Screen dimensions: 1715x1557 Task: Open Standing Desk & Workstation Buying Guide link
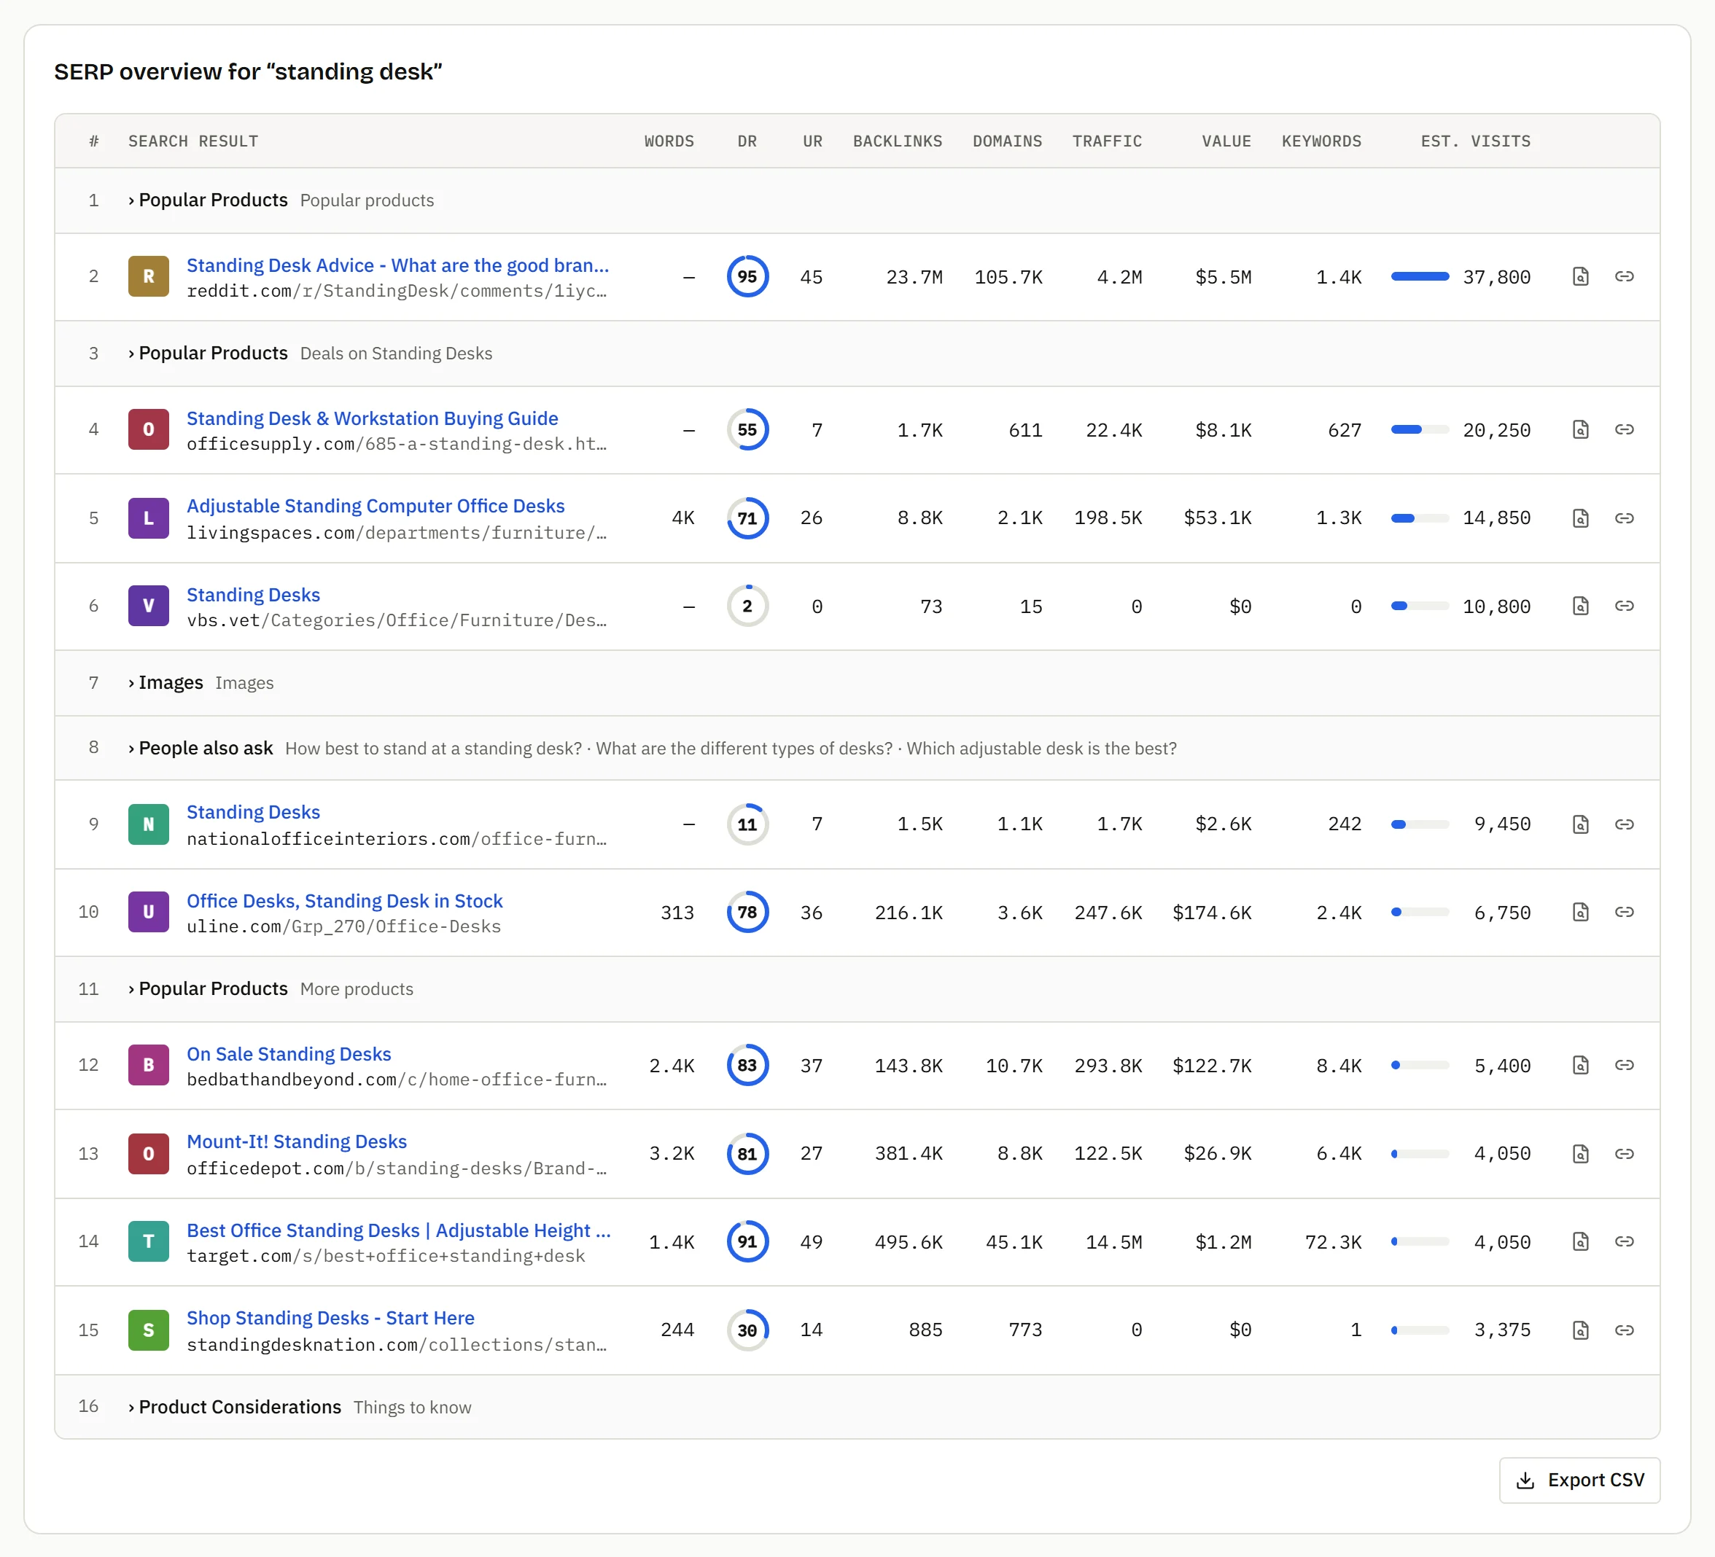pos(372,418)
